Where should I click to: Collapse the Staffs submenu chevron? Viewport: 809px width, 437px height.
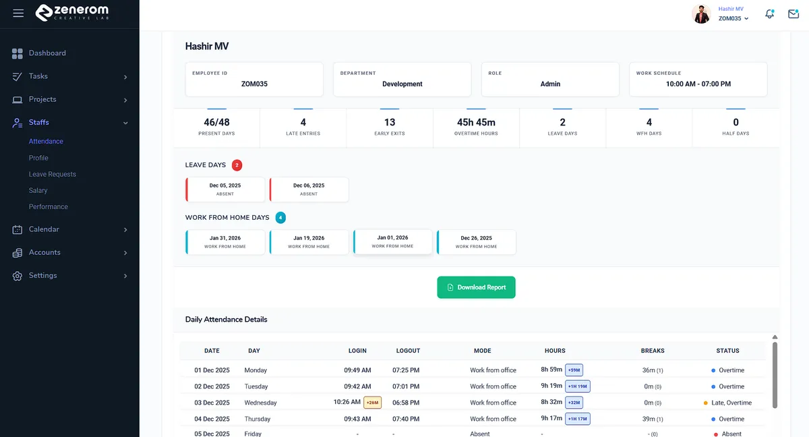[125, 123]
